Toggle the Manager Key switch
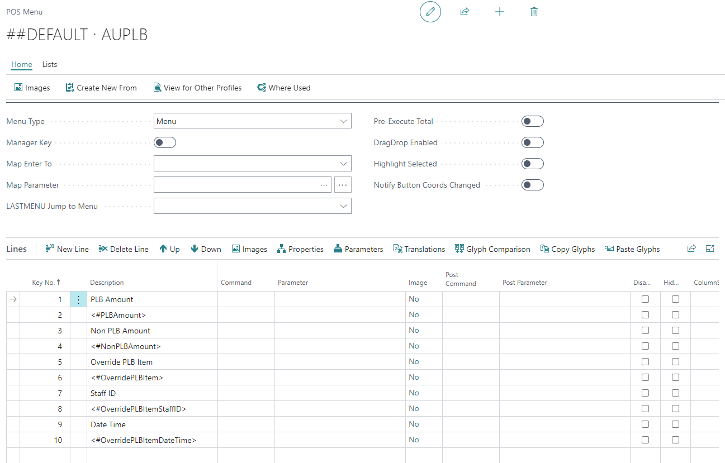Image resolution: width=725 pixels, height=463 pixels. (x=165, y=142)
